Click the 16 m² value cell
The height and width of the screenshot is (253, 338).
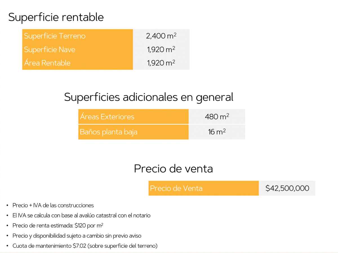click(x=217, y=132)
